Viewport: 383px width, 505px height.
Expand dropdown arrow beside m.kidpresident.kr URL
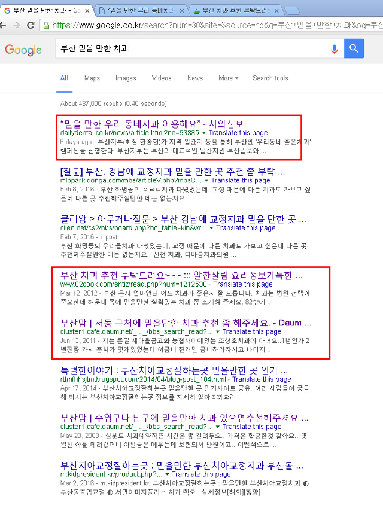[x=167, y=474]
